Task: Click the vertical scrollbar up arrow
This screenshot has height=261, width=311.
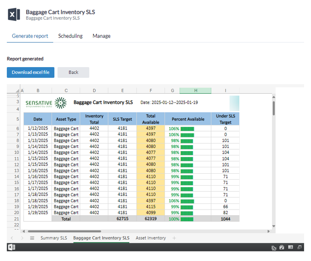Action: pyautogui.click(x=274, y=97)
